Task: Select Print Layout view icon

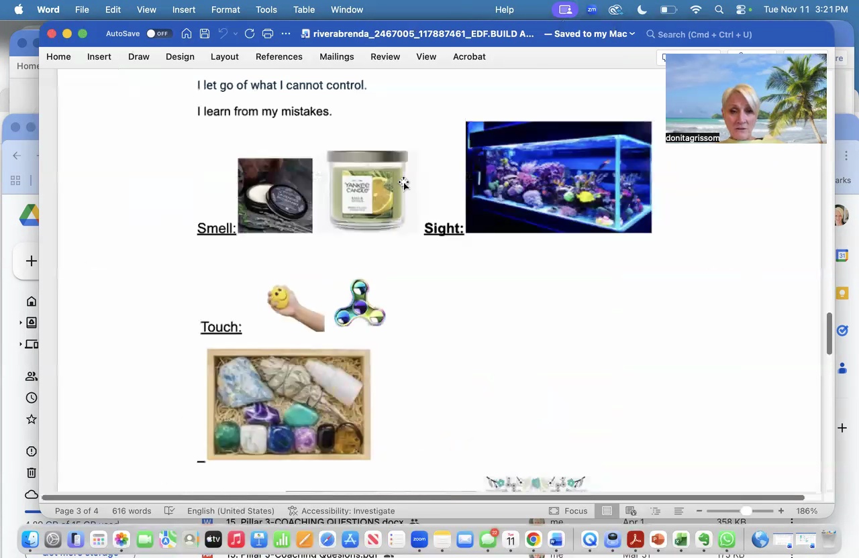Action: (x=607, y=510)
